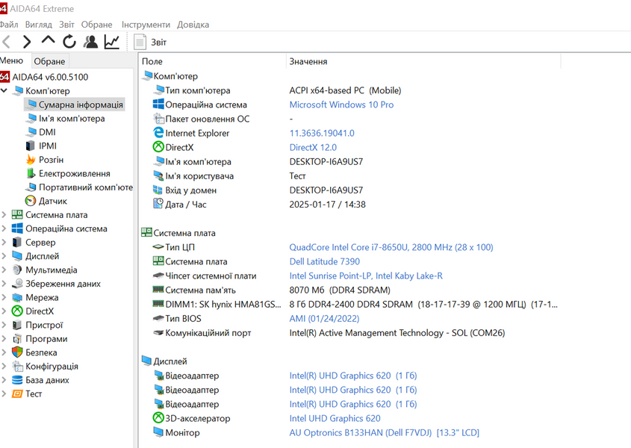Click the Конфігурація tree icon
The width and height of the screenshot is (631, 448).
[x=17, y=367]
